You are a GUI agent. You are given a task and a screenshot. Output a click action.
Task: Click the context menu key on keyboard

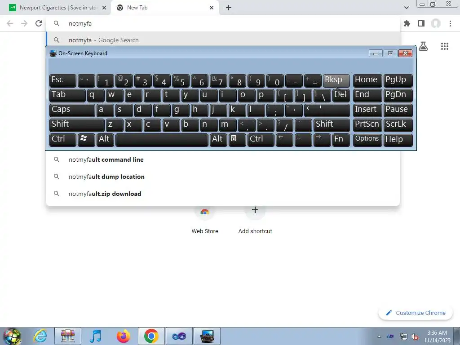[237, 140]
